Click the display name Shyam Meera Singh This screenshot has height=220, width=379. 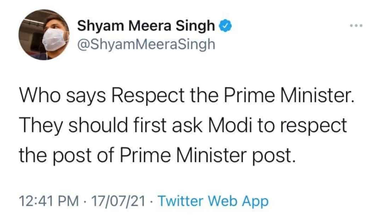[x=146, y=25]
